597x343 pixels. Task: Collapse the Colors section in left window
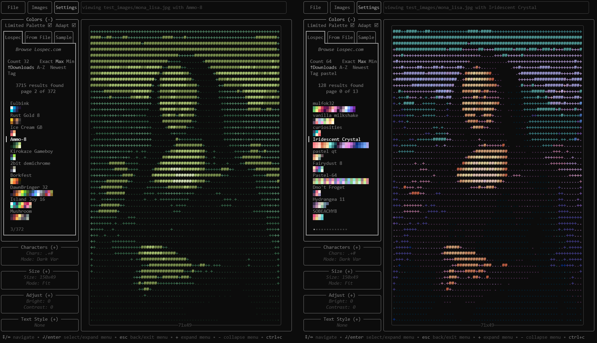click(x=40, y=19)
